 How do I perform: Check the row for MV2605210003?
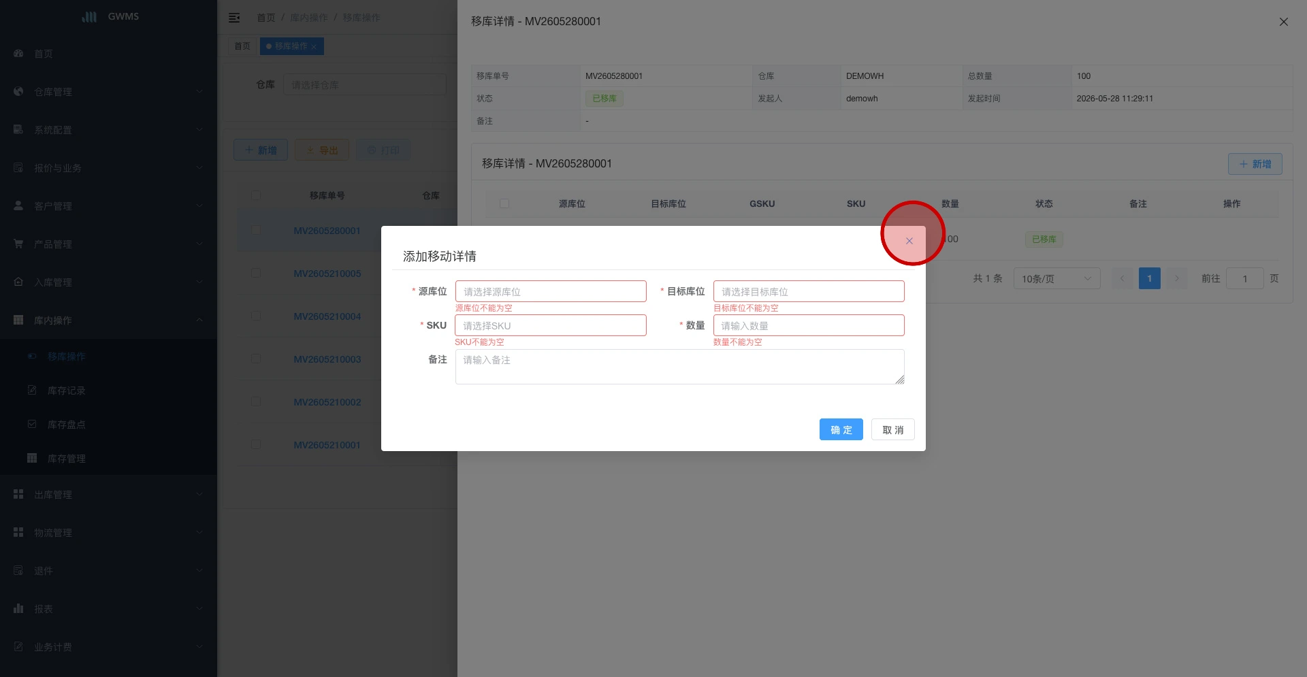coord(256,359)
